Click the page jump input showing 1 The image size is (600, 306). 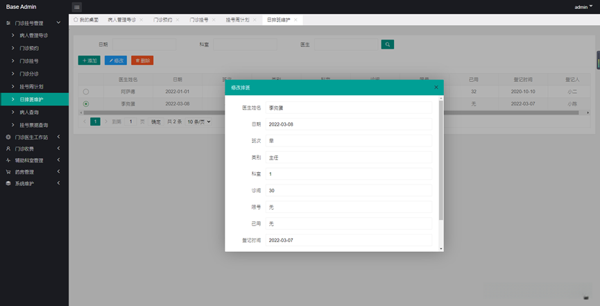tap(130, 121)
